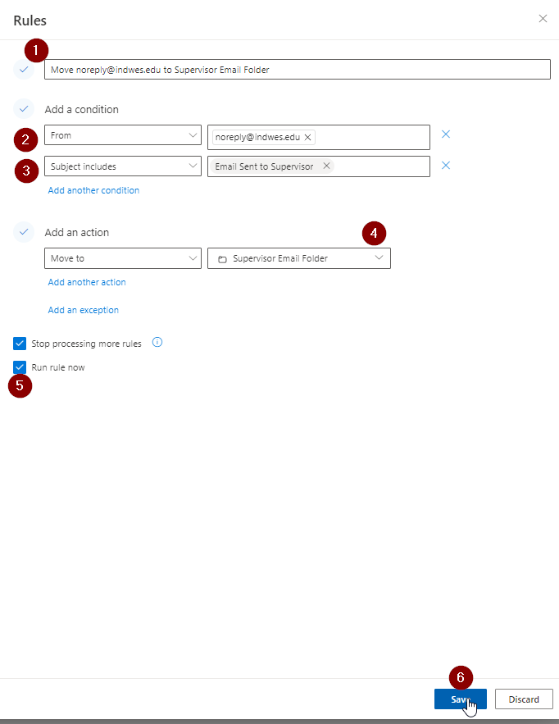
Task: Click checkmark icon beside Add a condition
Action: pyautogui.click(x=24, y=109)
